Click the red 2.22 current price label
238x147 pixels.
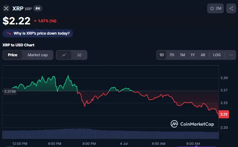pyautogui.click(x=224, y=114)
